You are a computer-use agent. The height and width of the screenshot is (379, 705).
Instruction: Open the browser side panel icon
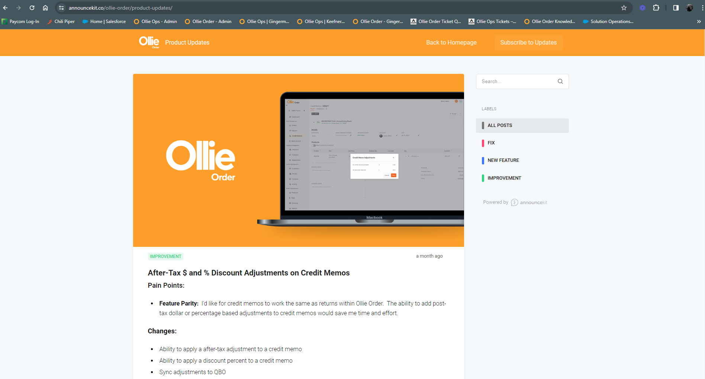coord(676,7)
